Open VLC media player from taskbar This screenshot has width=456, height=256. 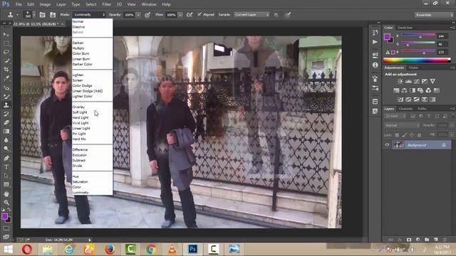(x=172, y=249)
